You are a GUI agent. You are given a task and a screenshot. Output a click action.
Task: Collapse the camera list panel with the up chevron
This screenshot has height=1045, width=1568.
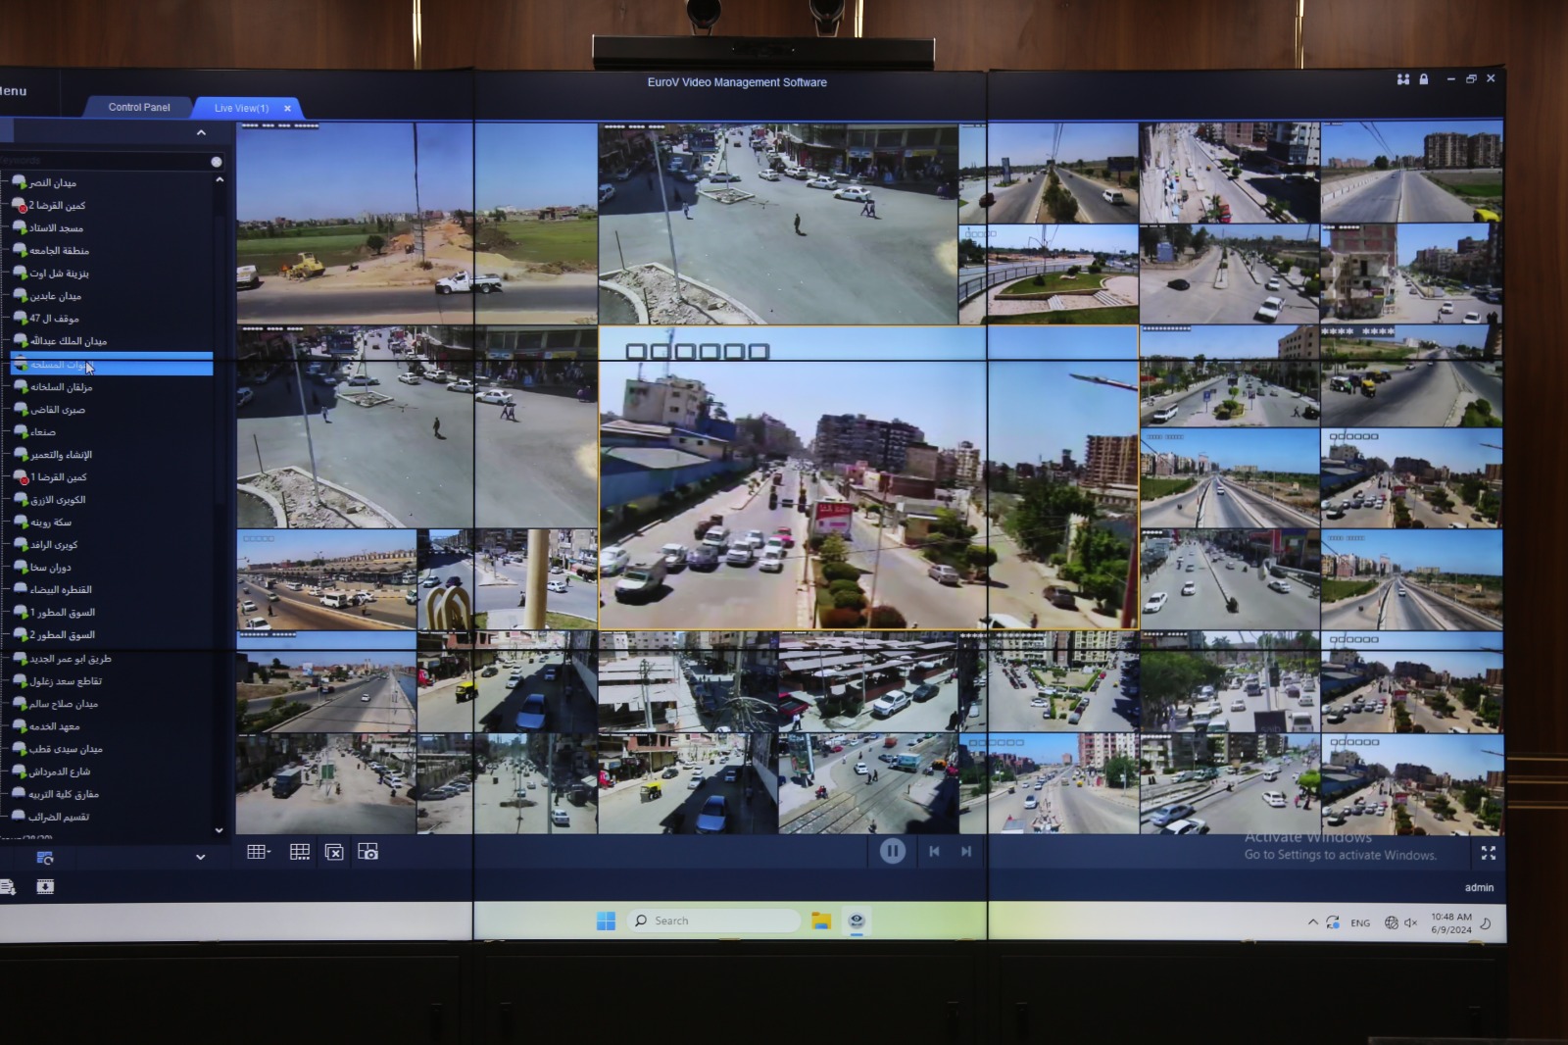pos(201,132)
